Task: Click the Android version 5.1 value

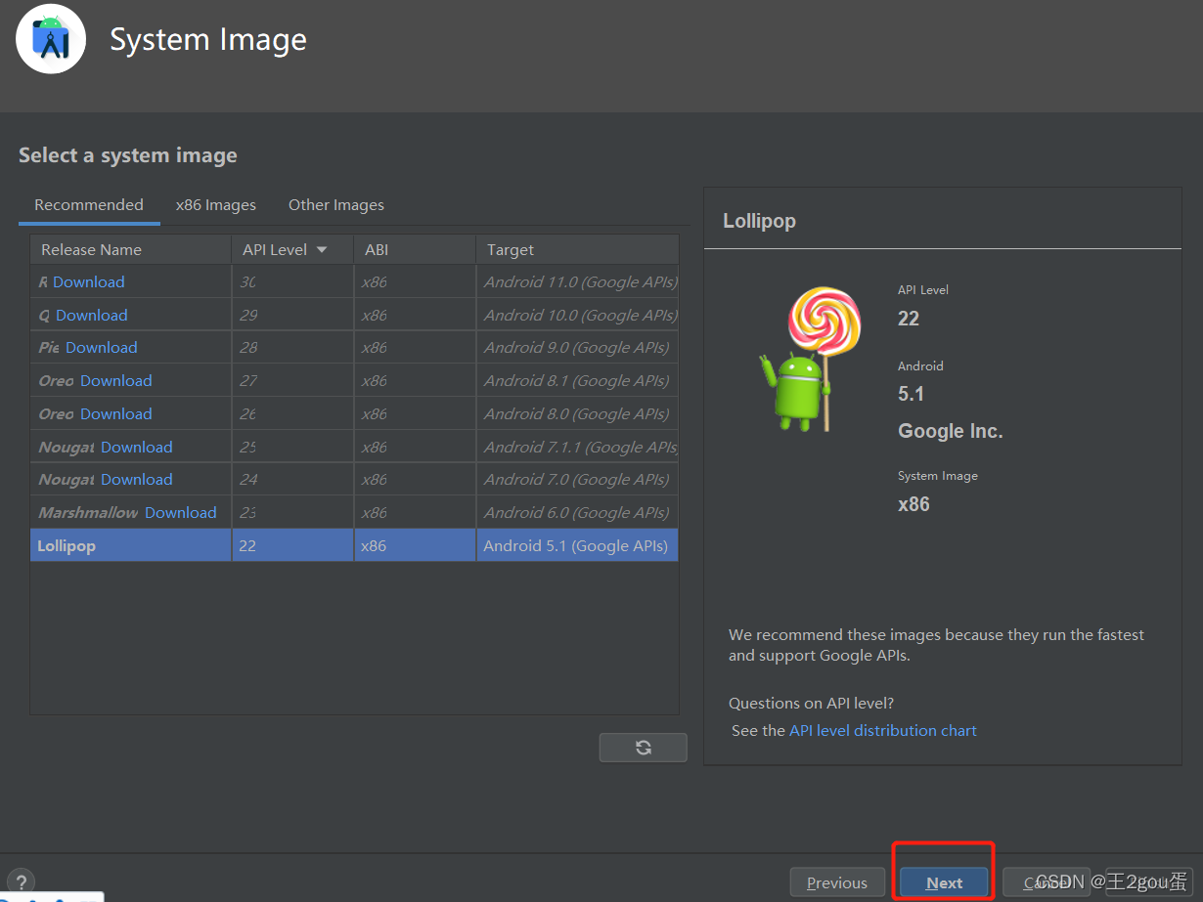Action: [x=911, y=394]
